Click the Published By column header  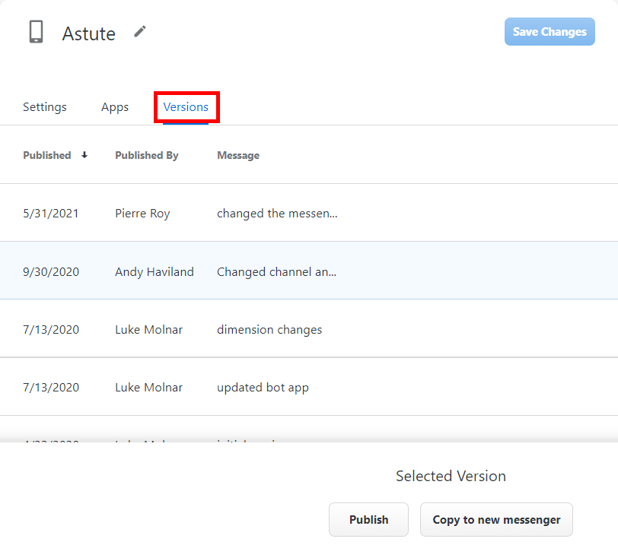[147, 155]
